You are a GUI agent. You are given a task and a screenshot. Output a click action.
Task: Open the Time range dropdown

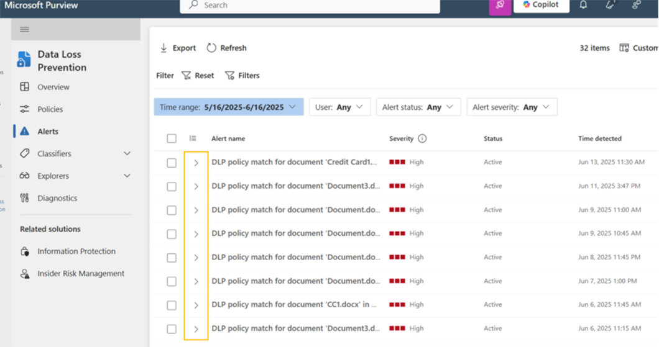click(x=229, y=107)
